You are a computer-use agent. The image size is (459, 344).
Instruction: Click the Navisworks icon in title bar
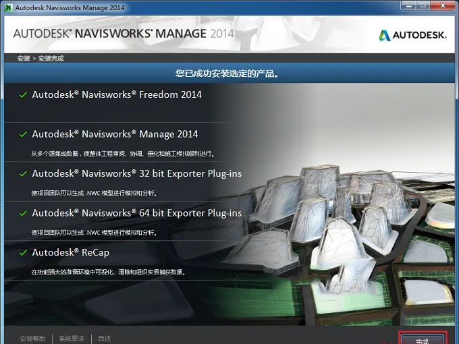(x=9, y=7)
